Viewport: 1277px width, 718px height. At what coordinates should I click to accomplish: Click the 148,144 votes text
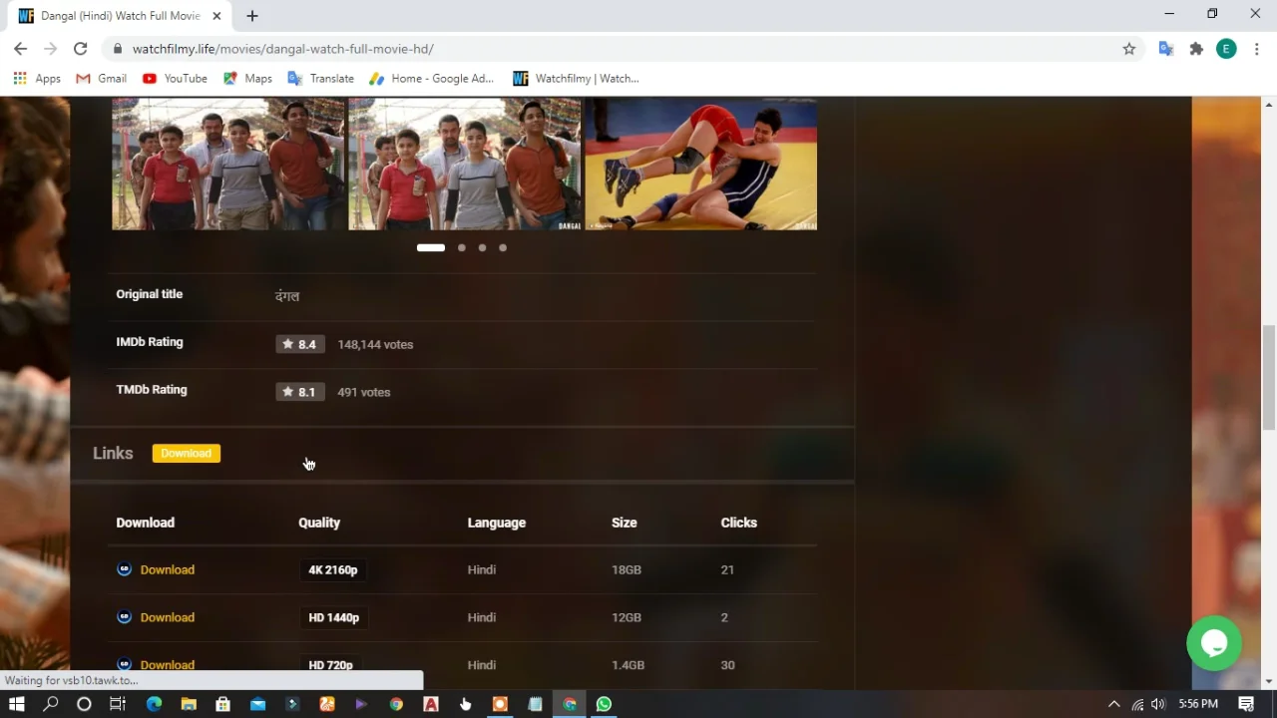pyautogui.click(x=375, y=344)
